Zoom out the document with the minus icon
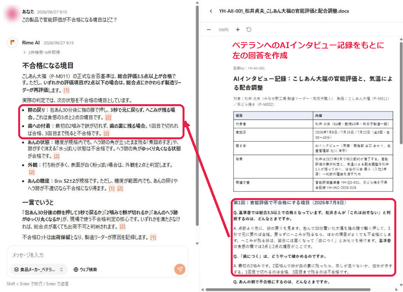403x292 pixels. point(209,30)
